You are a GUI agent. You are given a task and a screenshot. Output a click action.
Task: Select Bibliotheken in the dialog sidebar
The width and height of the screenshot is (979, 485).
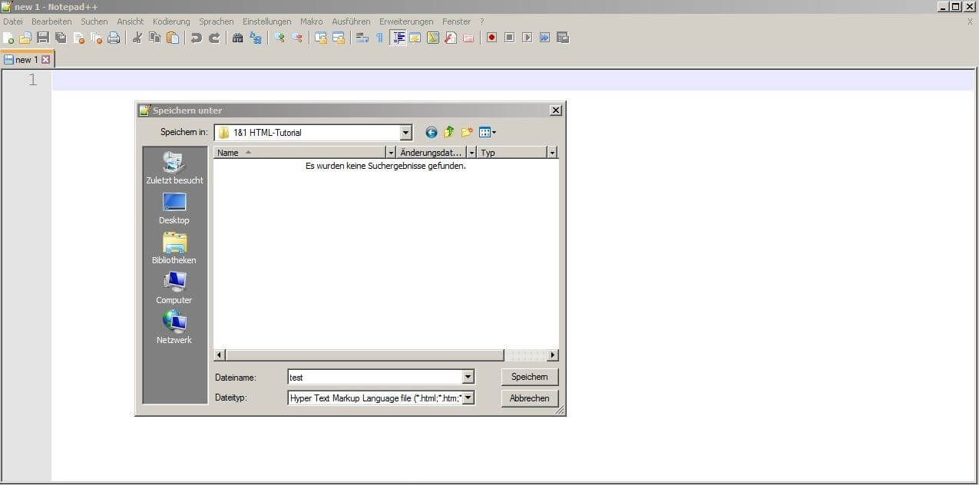tap(174, 249)
